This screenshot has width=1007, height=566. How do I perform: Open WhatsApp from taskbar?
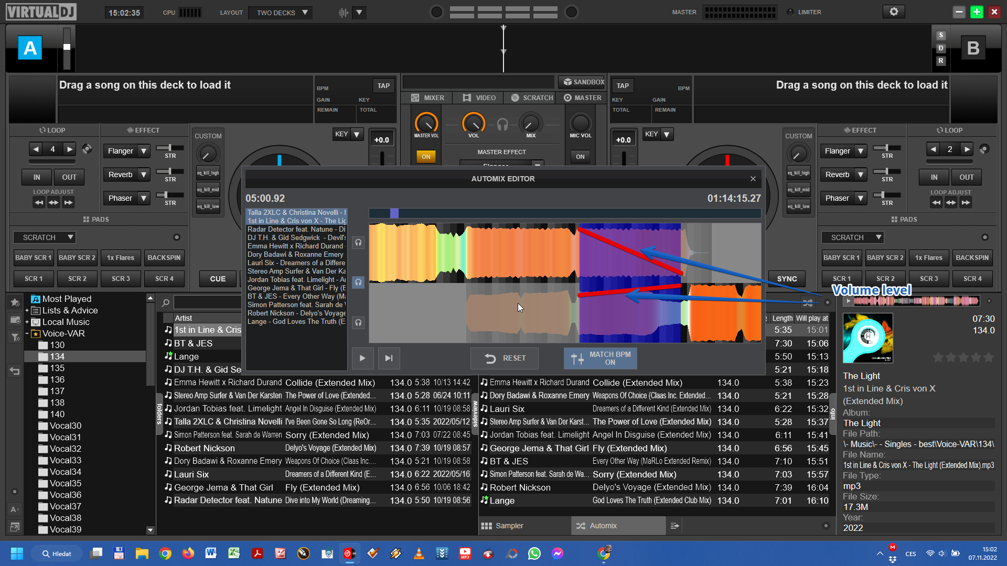[534, 553]
